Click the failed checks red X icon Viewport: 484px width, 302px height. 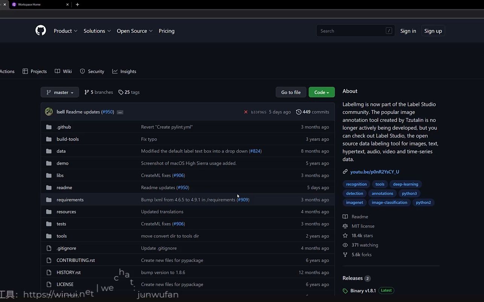[246, 112]
